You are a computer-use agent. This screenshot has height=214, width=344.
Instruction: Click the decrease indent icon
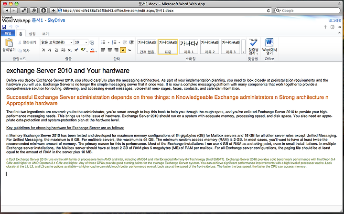(125, 43)
